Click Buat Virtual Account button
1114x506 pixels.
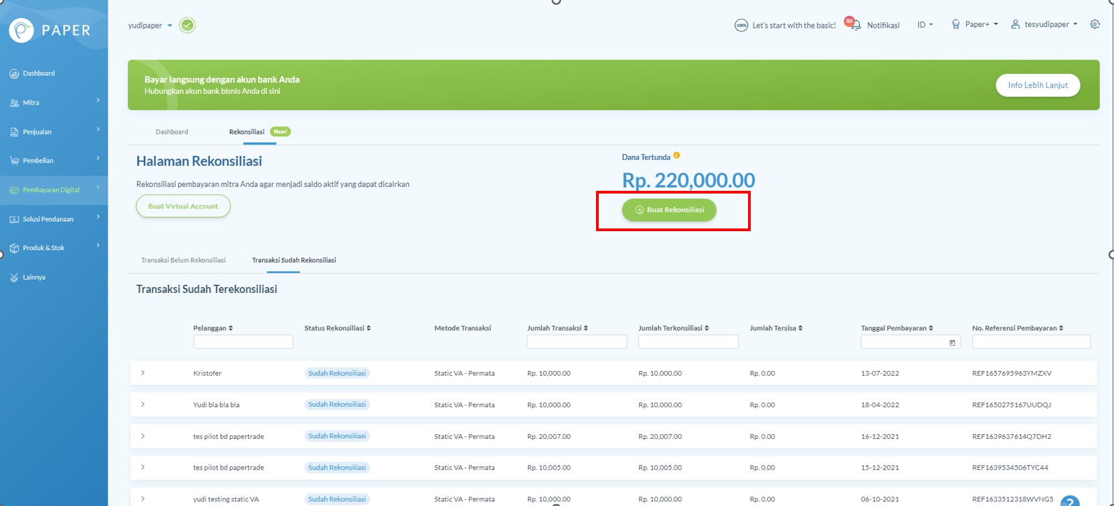coord(183,206)
